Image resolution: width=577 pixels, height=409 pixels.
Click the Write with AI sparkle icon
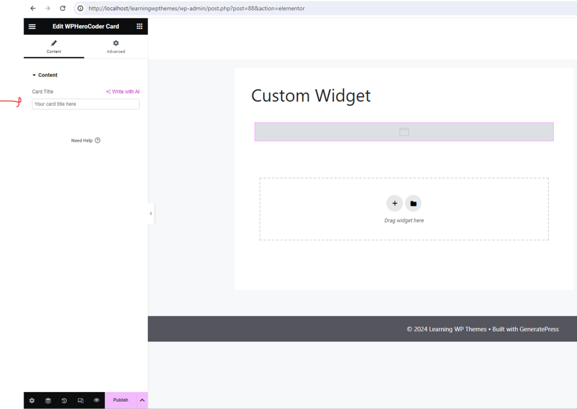(108, 91)
